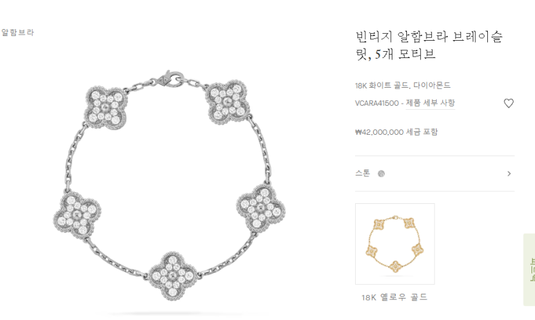The image size is (535, 320).
Task: Click the empty center of the white gold bracelet image
Action: [x=169, y=177]
